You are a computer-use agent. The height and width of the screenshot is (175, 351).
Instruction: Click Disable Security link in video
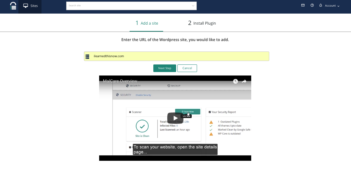click(143, 95)
